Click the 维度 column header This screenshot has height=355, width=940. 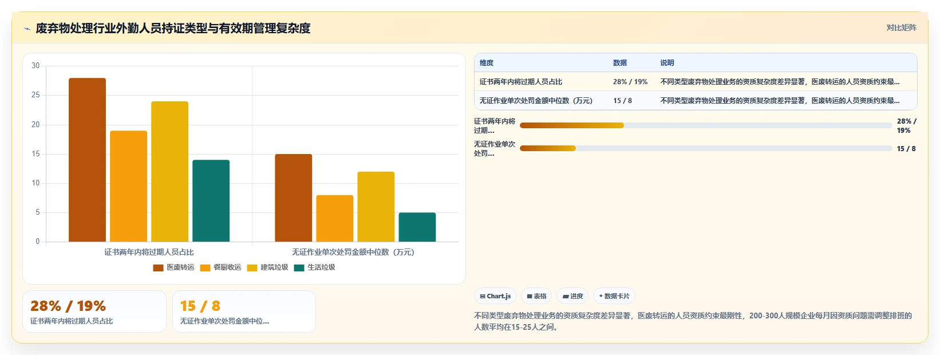click(x=487, y=63)
